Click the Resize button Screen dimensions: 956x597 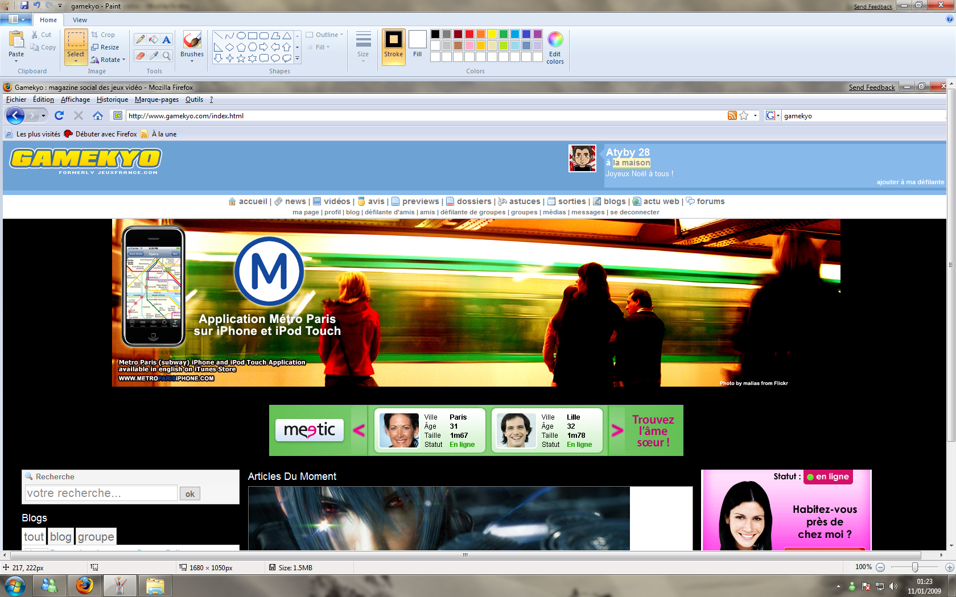[105, 47]
